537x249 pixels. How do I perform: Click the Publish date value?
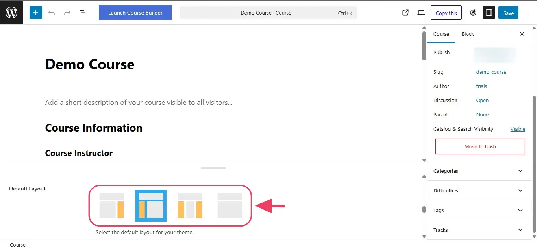click(495, 55)
